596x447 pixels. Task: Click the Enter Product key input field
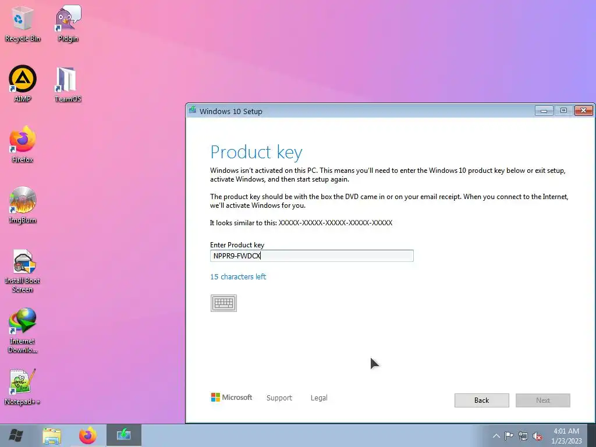(x=312, y=256)
